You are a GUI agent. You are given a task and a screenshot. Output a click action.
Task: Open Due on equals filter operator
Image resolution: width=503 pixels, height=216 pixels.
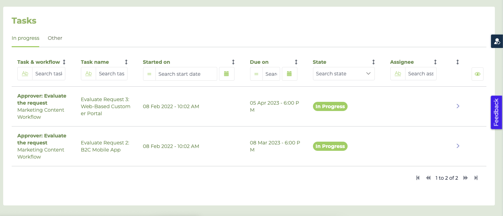pos(256,74)
